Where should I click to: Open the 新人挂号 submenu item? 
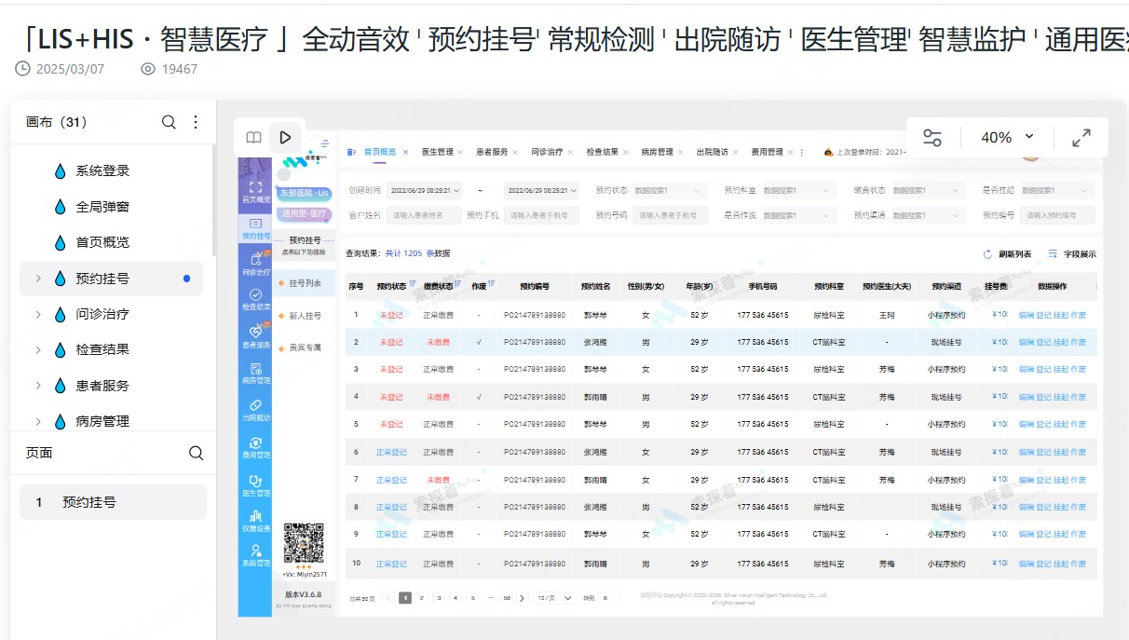pyautogui.click(x=305, y=316)
